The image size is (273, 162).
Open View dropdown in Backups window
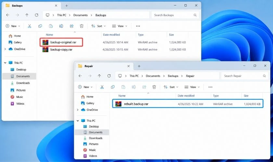[x=120, y=26]
